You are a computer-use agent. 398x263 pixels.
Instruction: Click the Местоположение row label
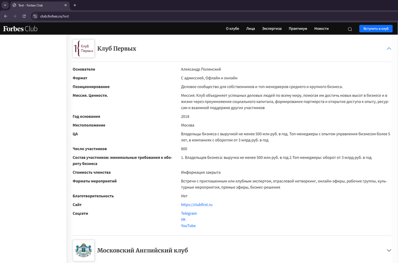tap(89, 125)
